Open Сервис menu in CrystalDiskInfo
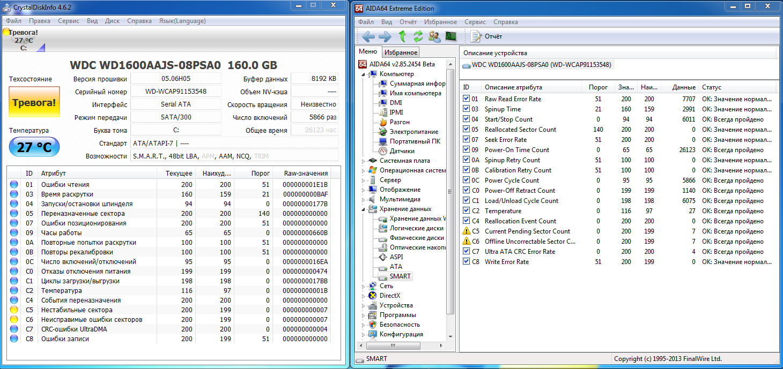Image resolution: width=783 pixels, height=369 pixels. click(69, 21)
